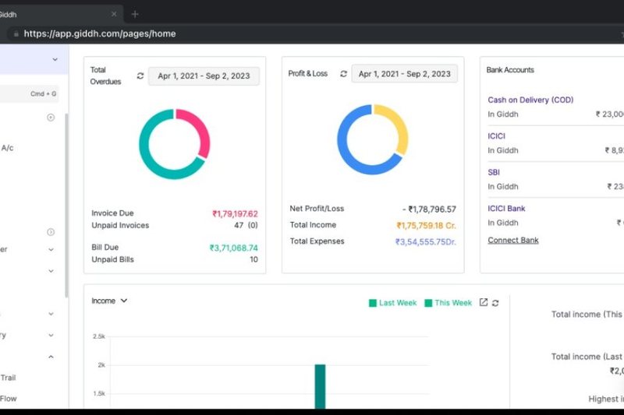Open the Flow sidebar item

[9, 399]
